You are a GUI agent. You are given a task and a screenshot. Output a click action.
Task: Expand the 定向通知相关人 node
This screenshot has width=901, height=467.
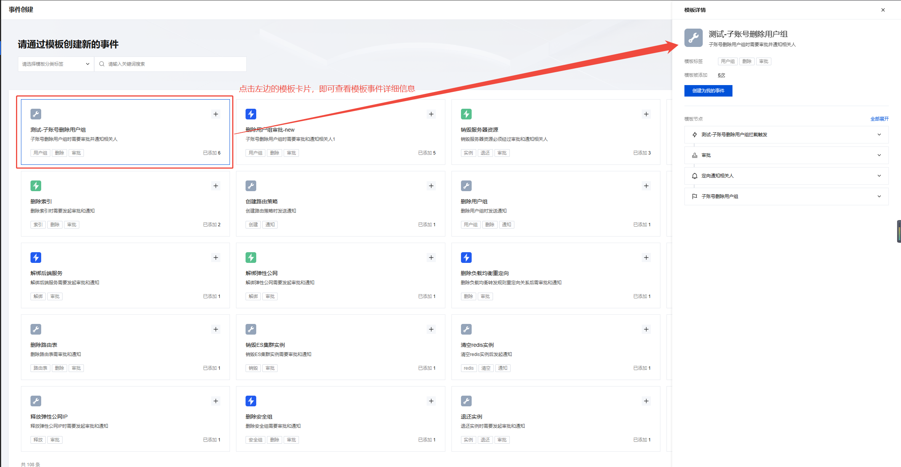[x=879, y=176]
